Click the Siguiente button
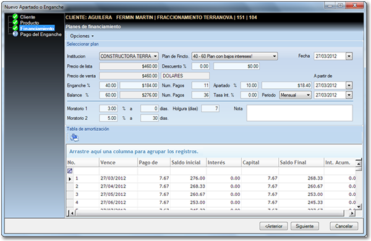Screen dimensions: 371x241 [x=304, y=226]
